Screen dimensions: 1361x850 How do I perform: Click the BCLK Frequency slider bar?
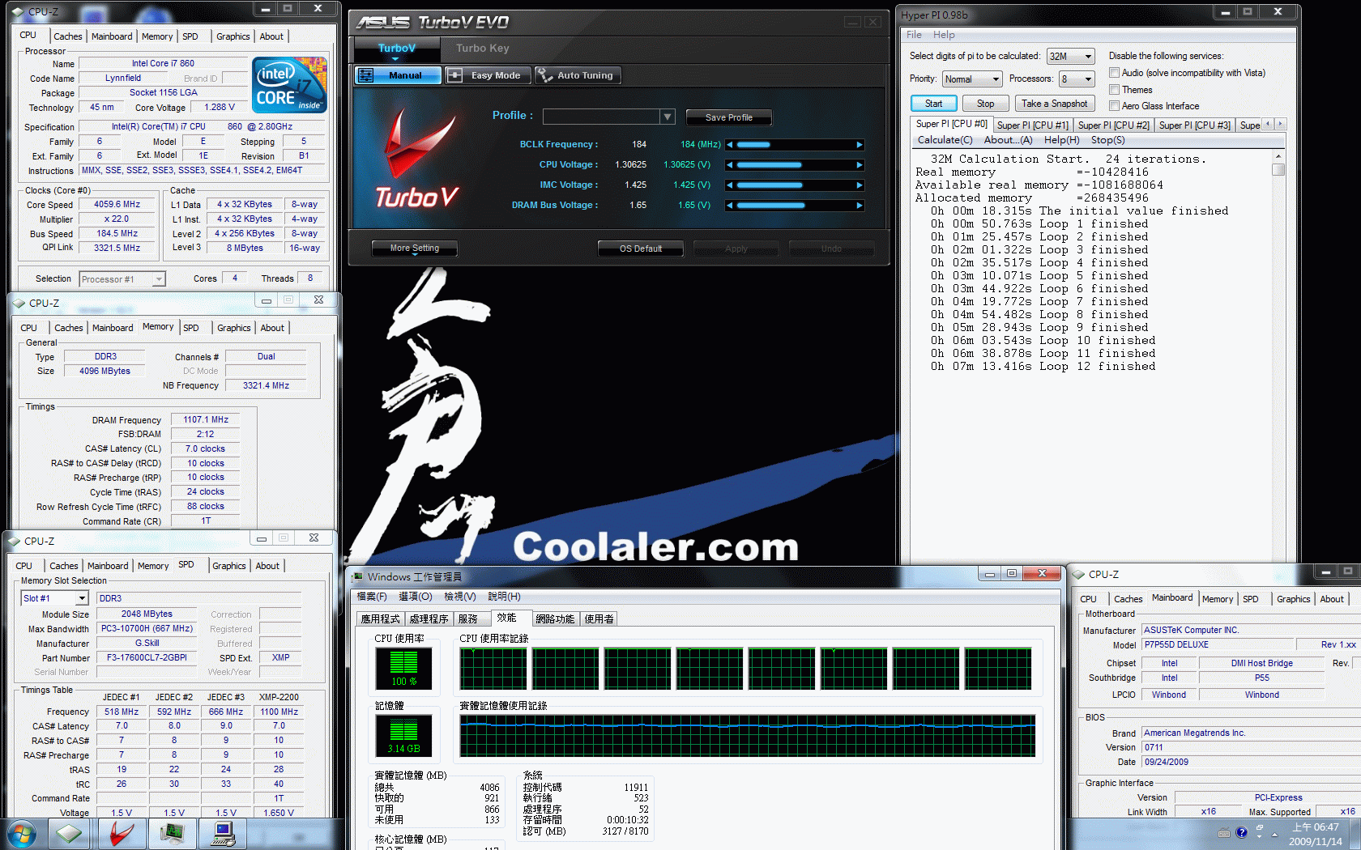coord(795,145)
